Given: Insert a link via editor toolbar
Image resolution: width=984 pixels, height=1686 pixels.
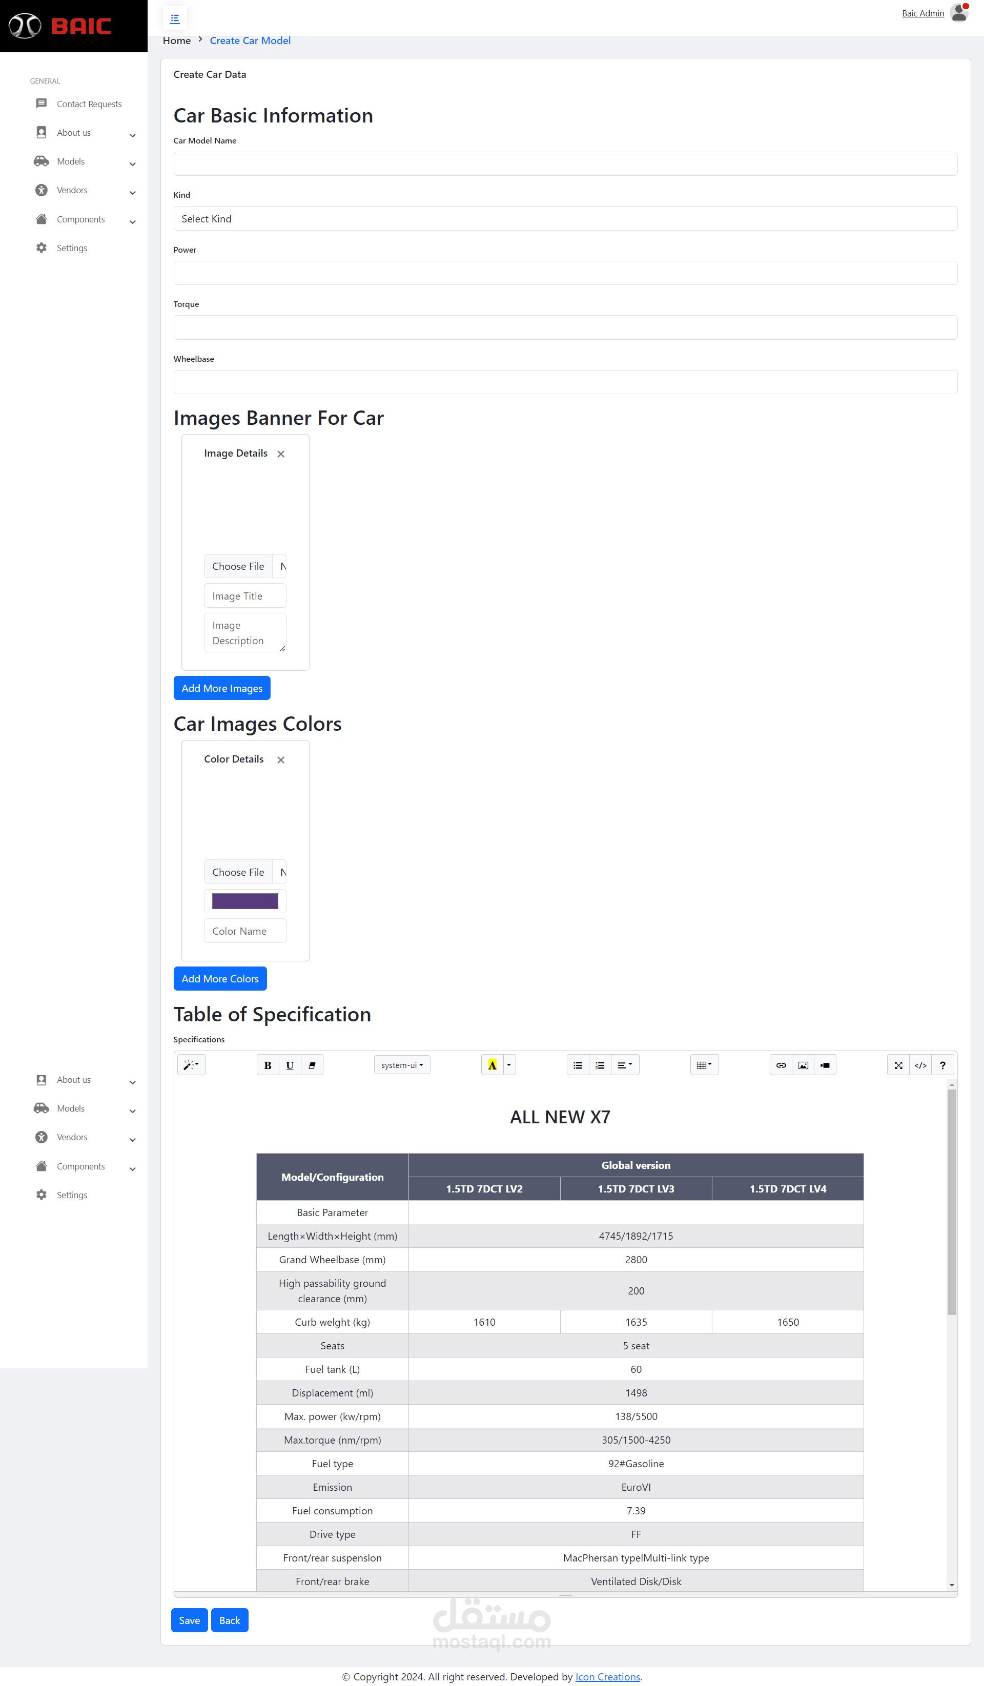Looking at the screenshot, I should point(781,1065).
